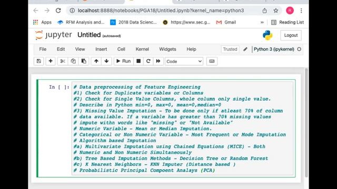Image resolution: width=337 pixels, height=189 pixels.
Task: Run the current cell
Action: pyautogui.click(x=123, y=61)
